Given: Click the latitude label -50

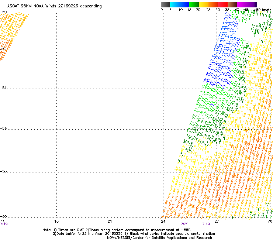Looking at the screenshot, I should point(3,12).
